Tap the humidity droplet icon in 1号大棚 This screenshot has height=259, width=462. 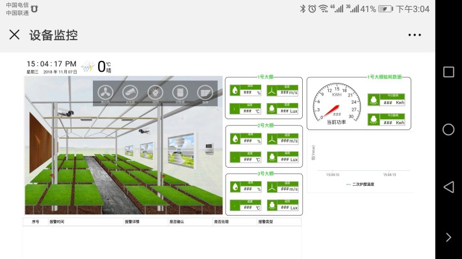[x=235, y=91]
